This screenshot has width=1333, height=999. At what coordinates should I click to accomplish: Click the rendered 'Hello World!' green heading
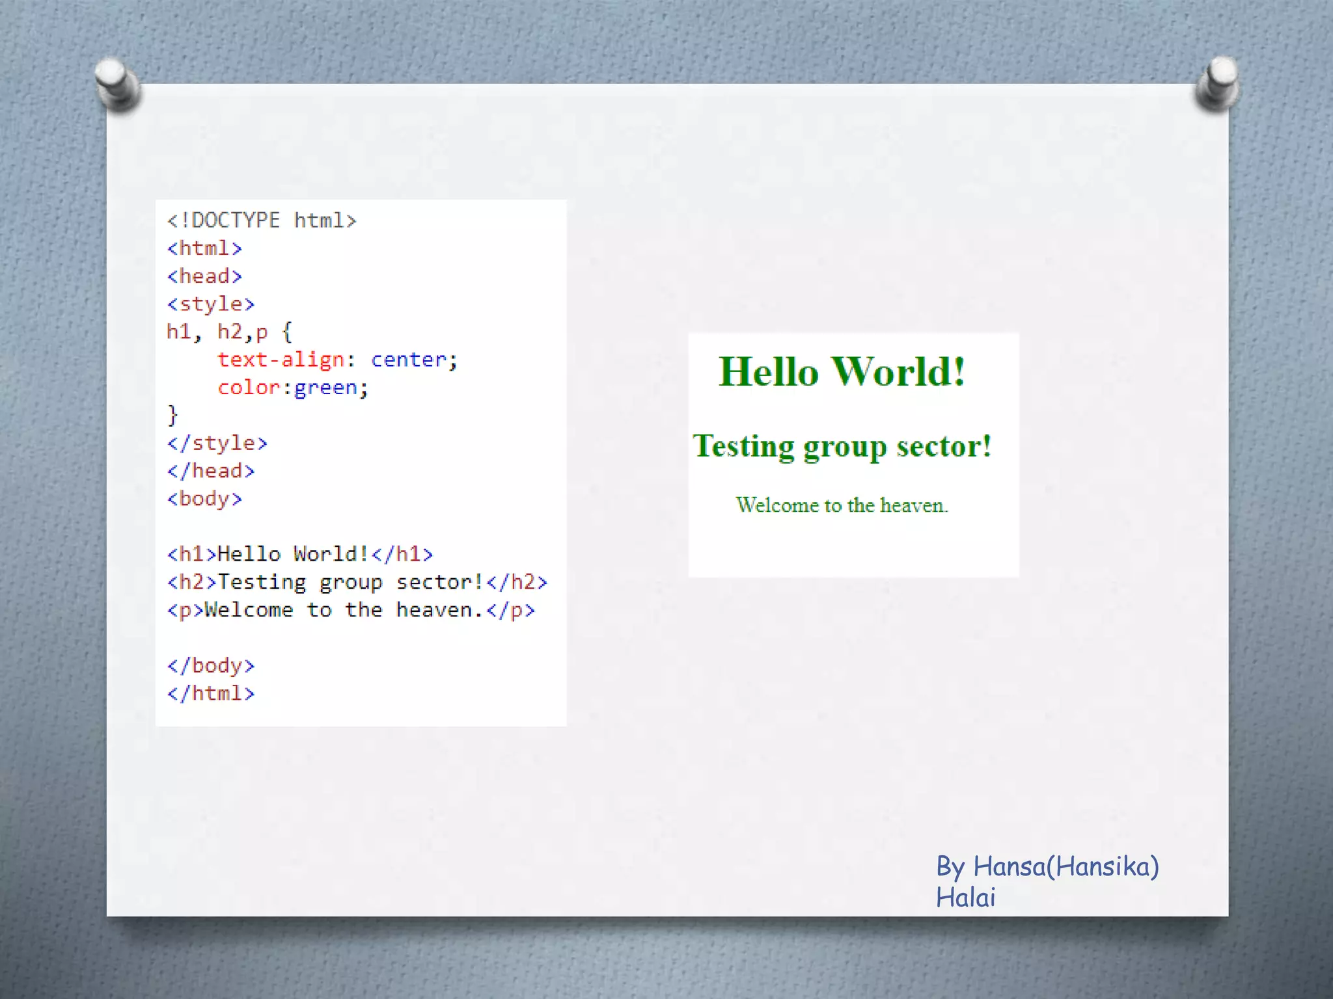(x=842, y=372)
